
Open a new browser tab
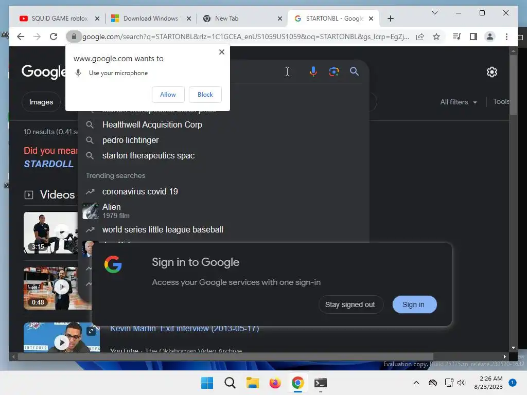[390, 19]
